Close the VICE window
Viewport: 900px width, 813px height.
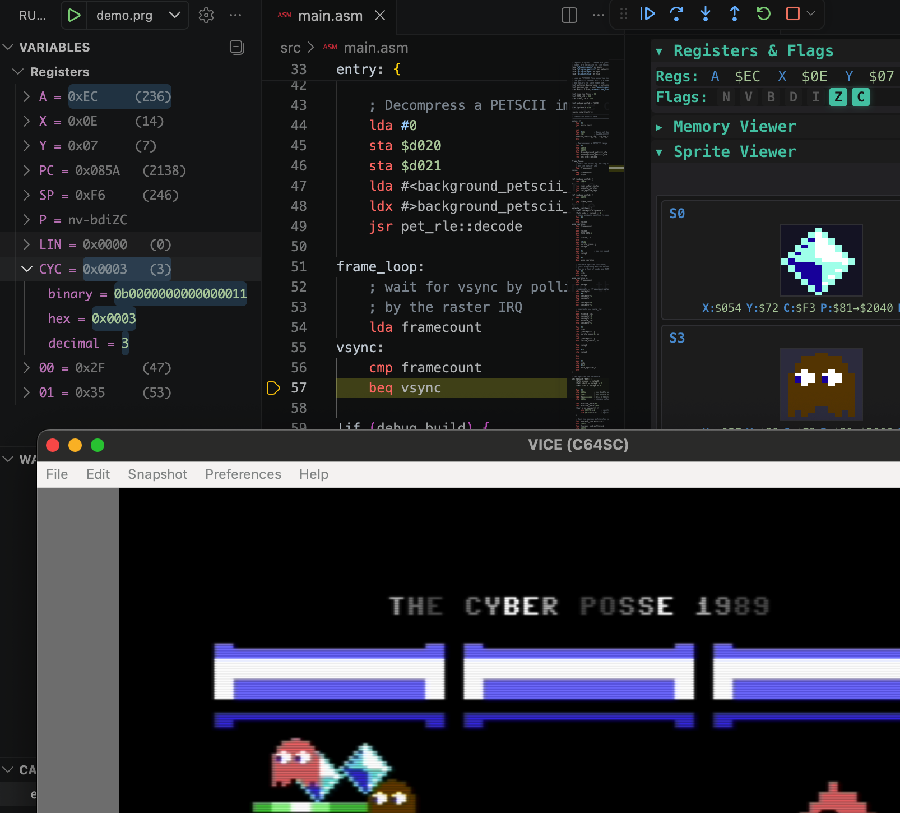53,445
